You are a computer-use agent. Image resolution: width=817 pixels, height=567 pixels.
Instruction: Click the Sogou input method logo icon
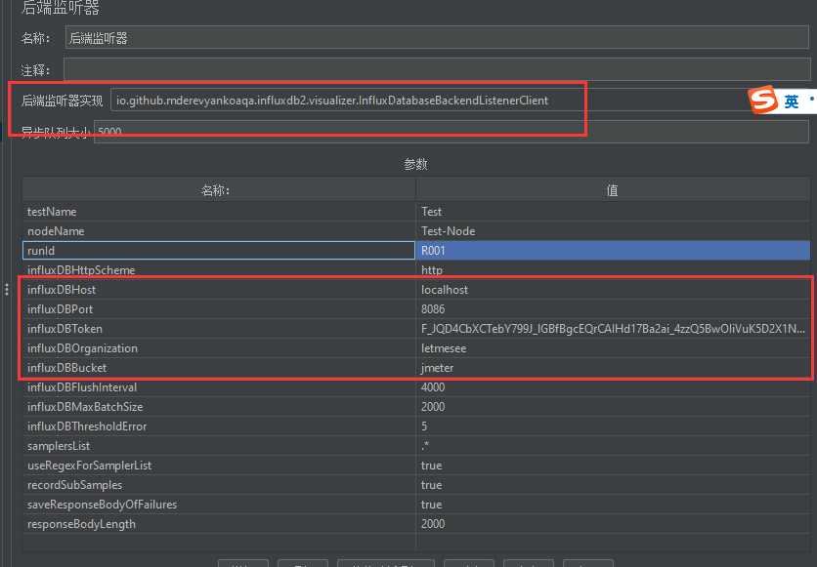763,100
